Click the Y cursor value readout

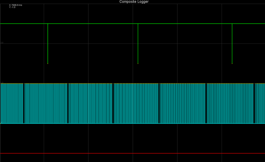(12, 7)
